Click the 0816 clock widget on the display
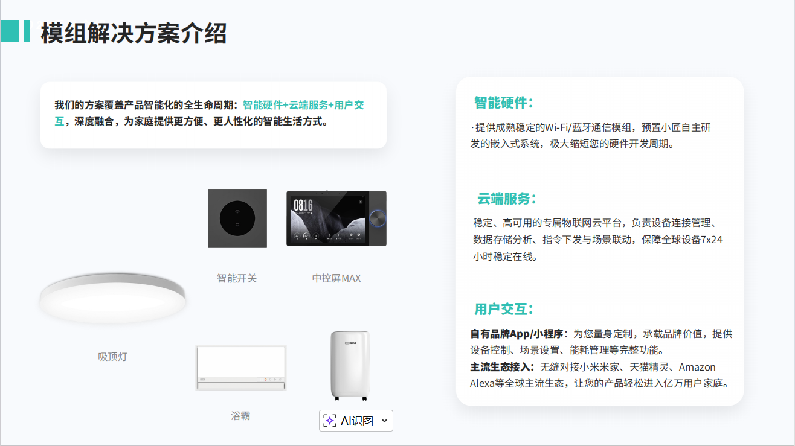 303,205
